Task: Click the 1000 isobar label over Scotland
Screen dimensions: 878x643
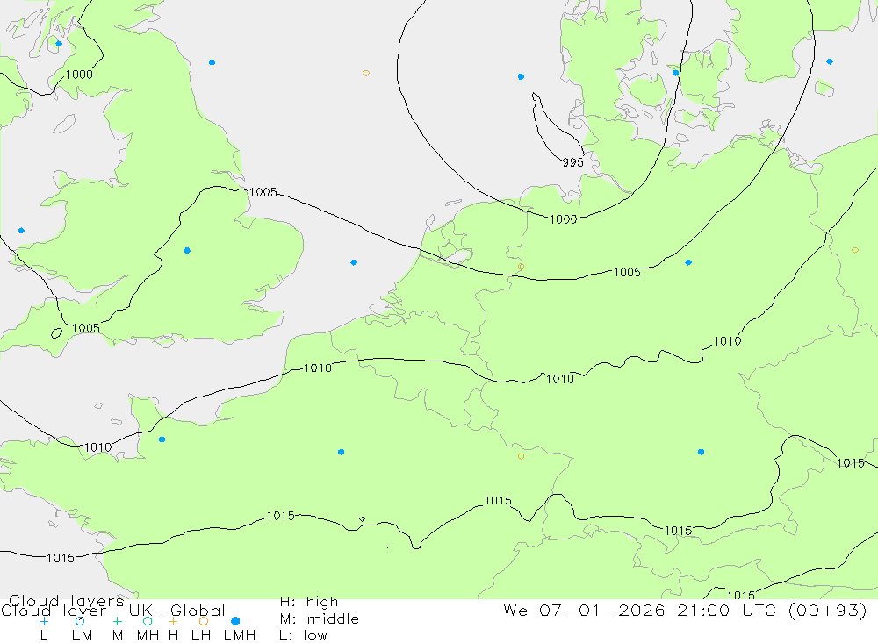Action: point(79,75)
